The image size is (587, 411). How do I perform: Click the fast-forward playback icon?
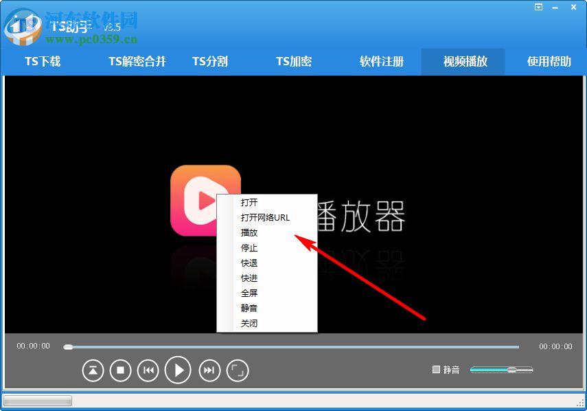click(208, 370)
